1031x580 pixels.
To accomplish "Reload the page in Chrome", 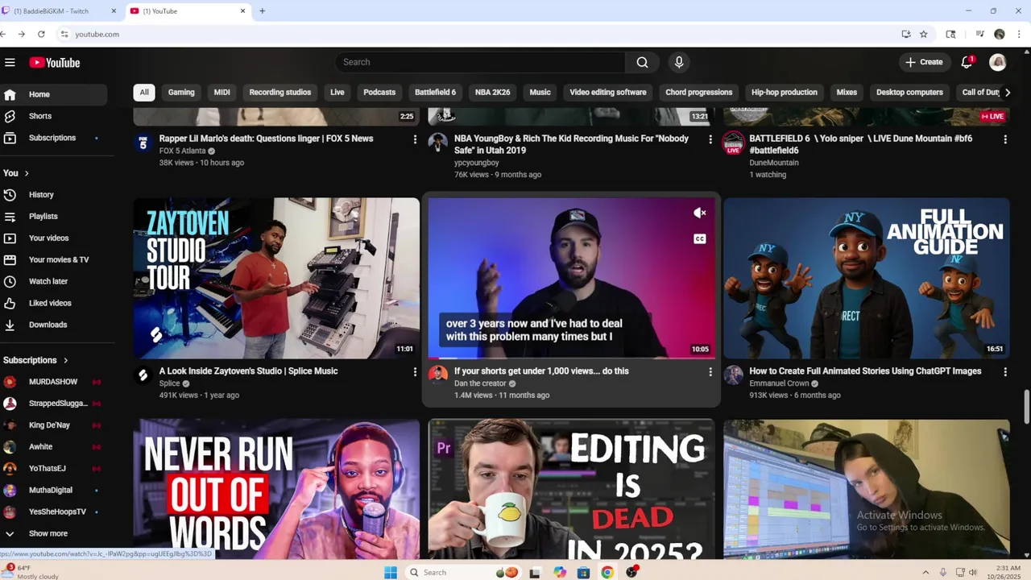I will pos(41,34).
